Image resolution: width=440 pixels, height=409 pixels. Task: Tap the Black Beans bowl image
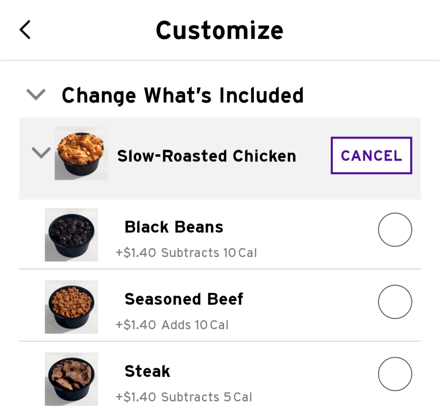point(71,235)
